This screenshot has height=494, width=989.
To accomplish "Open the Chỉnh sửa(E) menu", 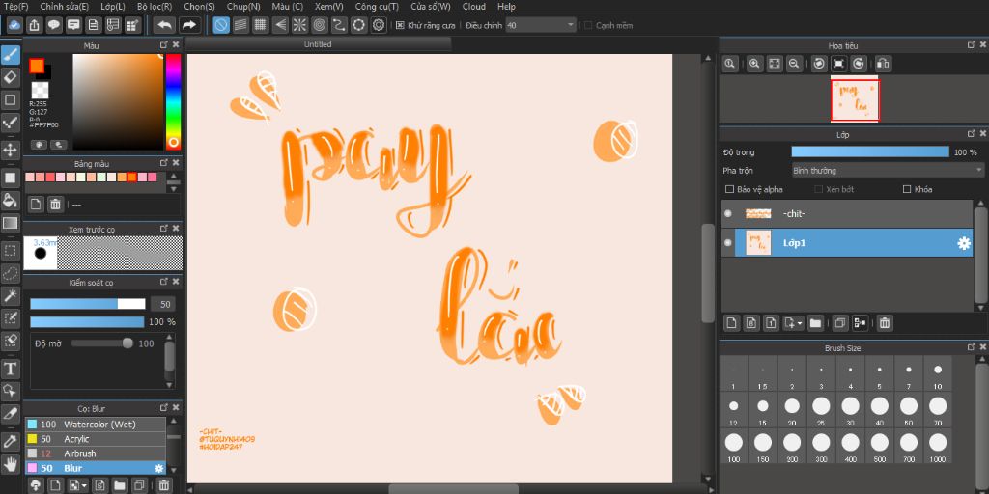I will coord(65,7).
